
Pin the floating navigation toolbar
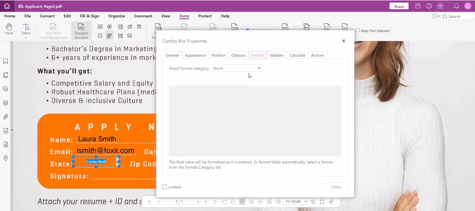tap(331, 202)
